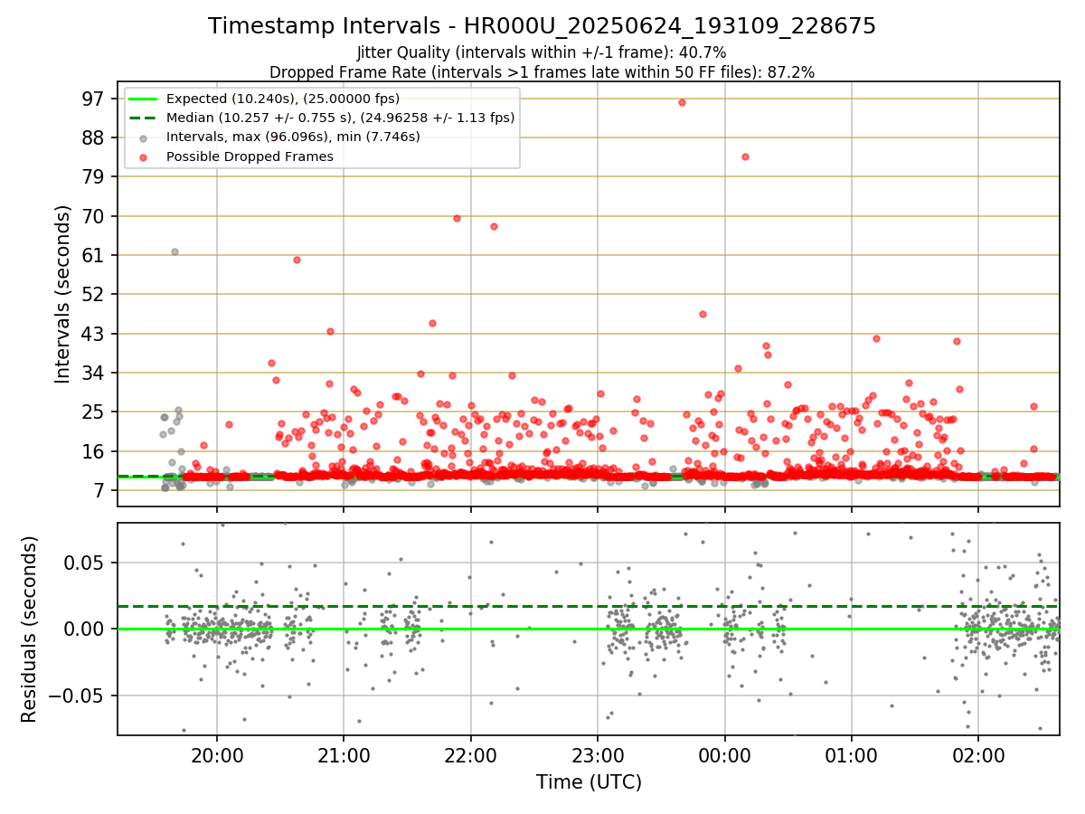Click the lone gray point at 61 seconds
1085x814 pixels.
click(x=175, y=251)
